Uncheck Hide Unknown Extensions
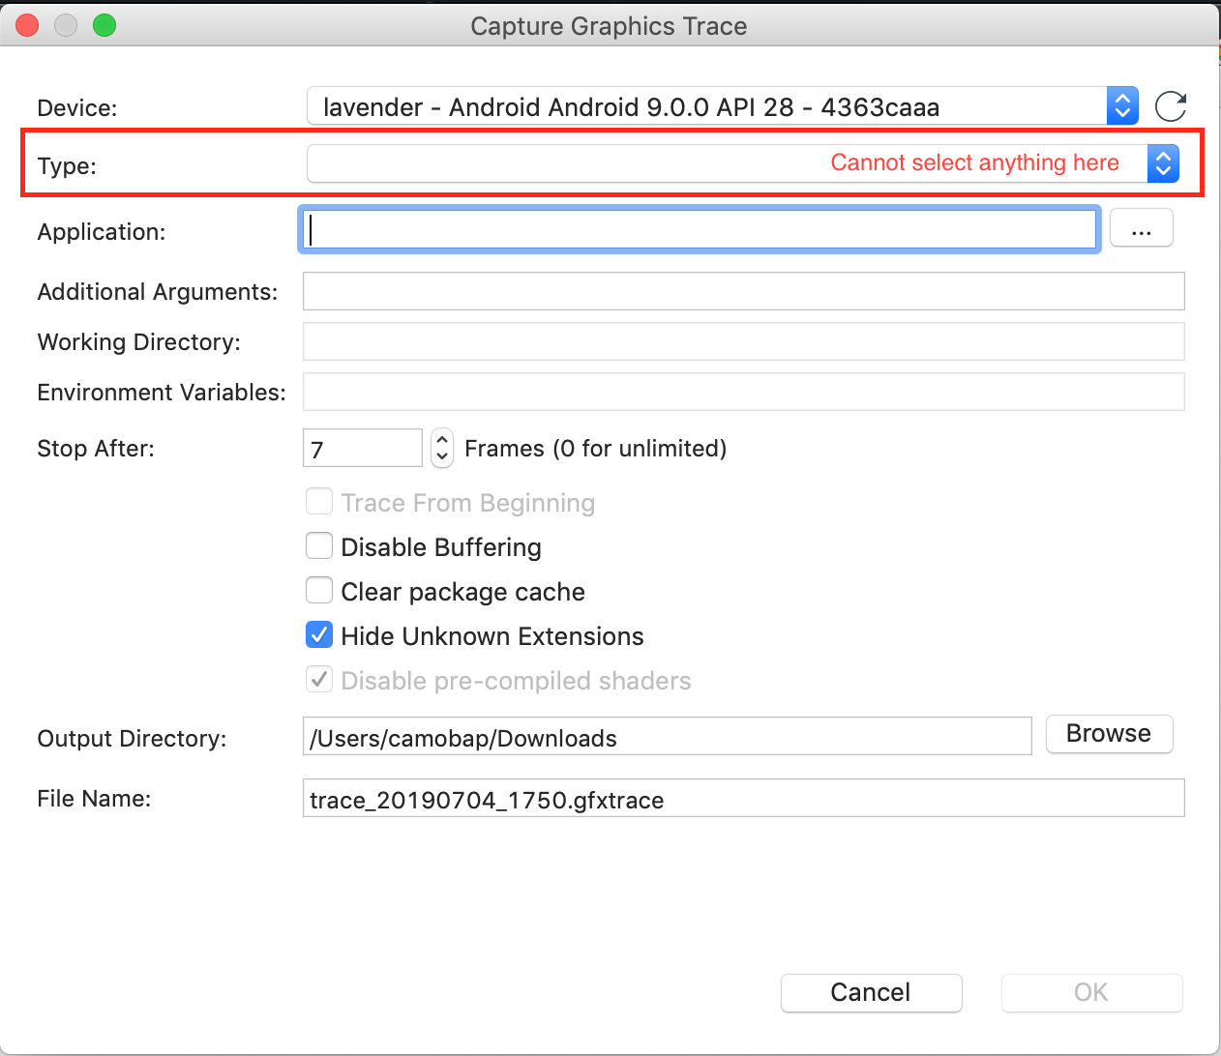 point(318,634)
